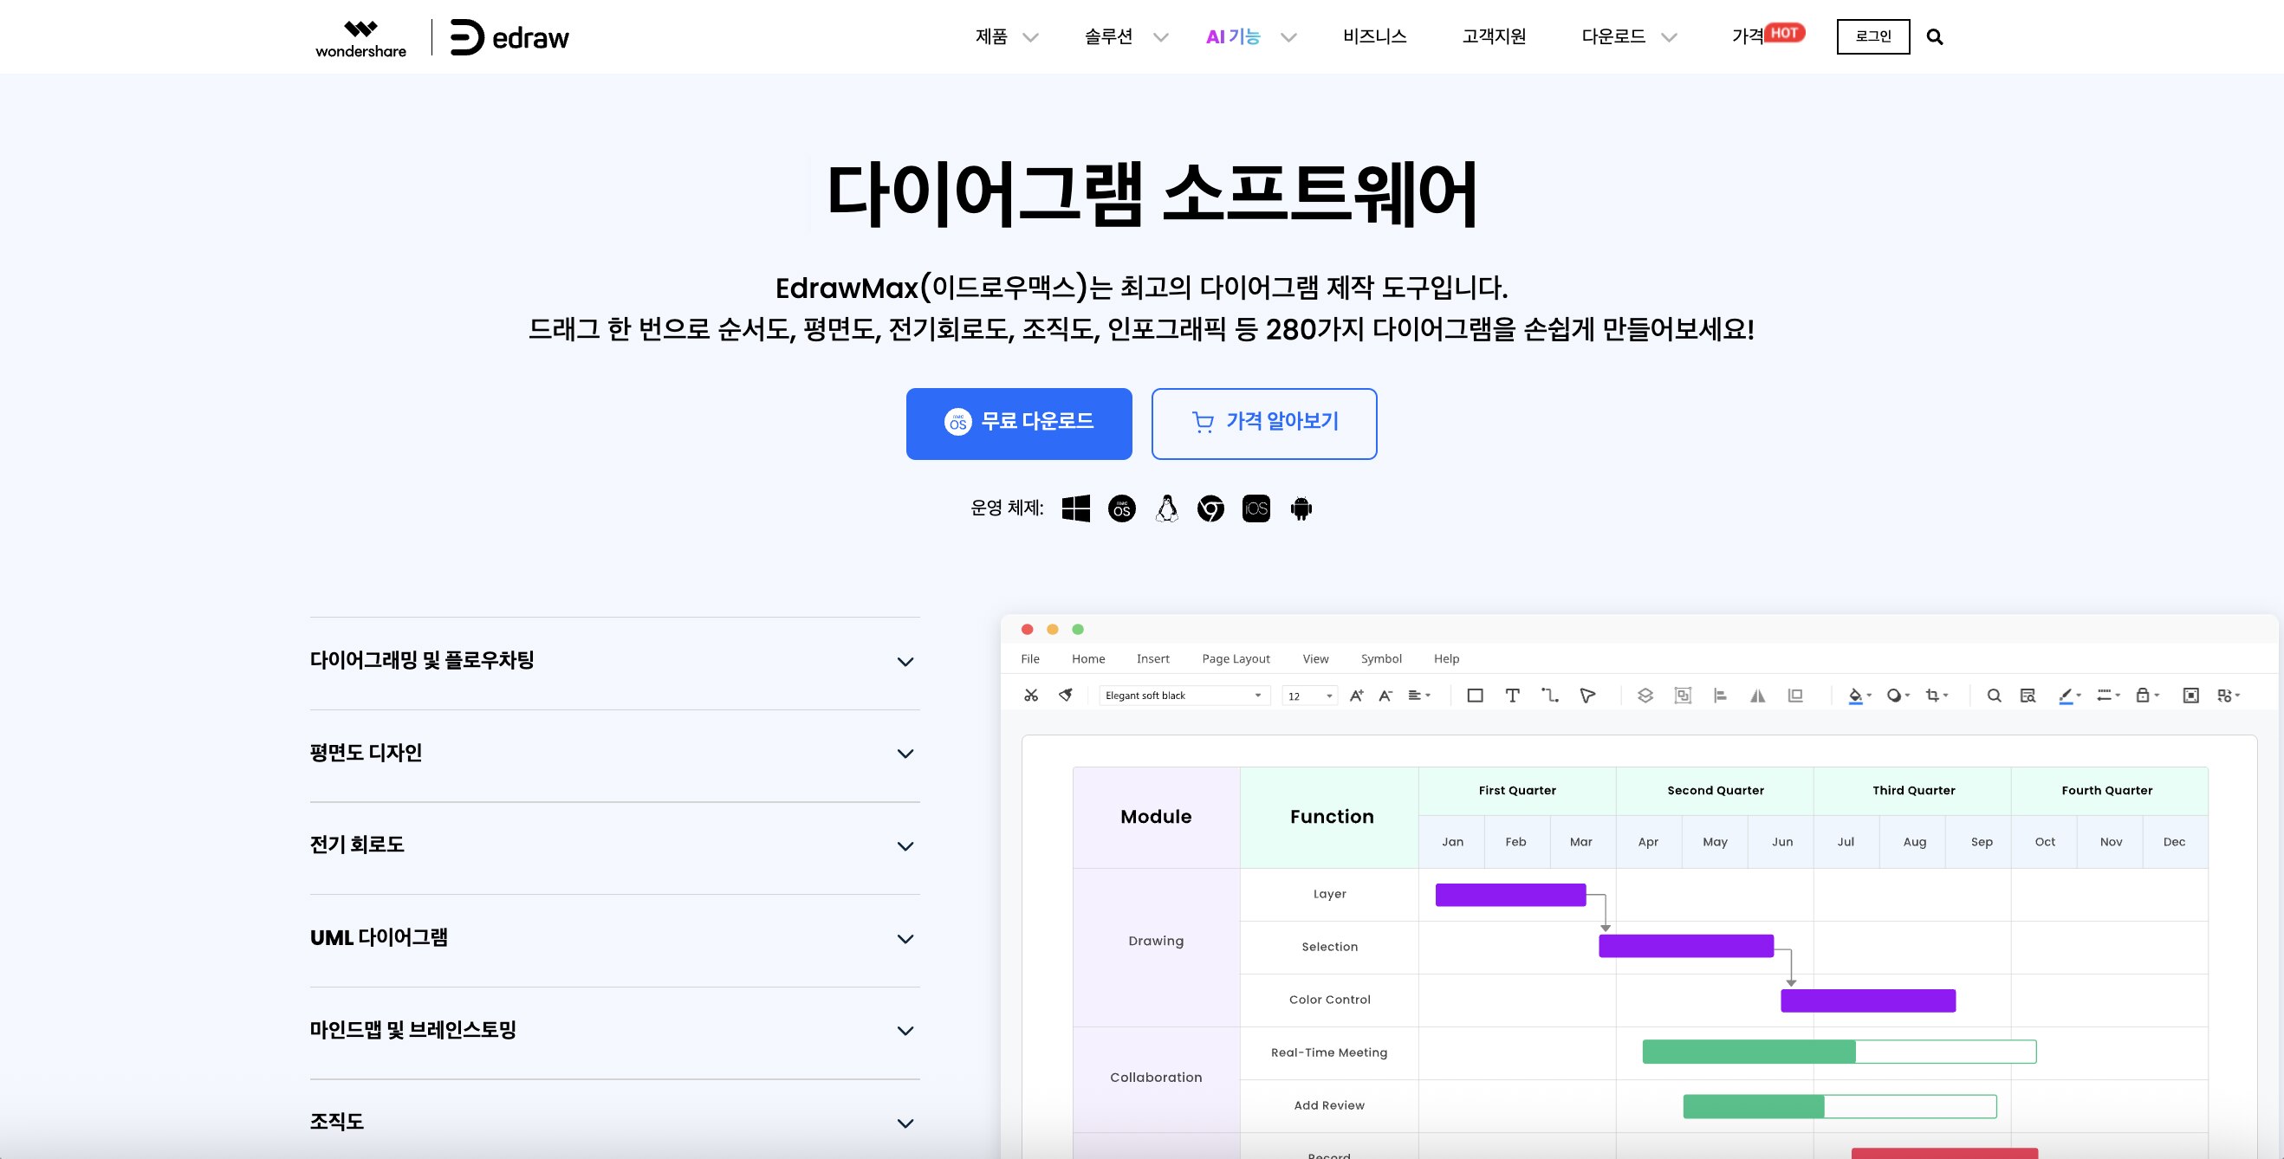Open the 비즈니스 menu item
This screenshot has height=1159, width=2284.
tap(1374, 37)
